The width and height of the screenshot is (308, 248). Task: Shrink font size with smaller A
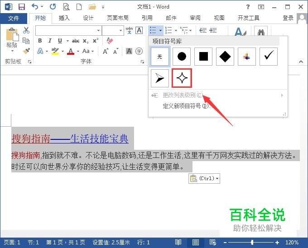pos(116,51)
